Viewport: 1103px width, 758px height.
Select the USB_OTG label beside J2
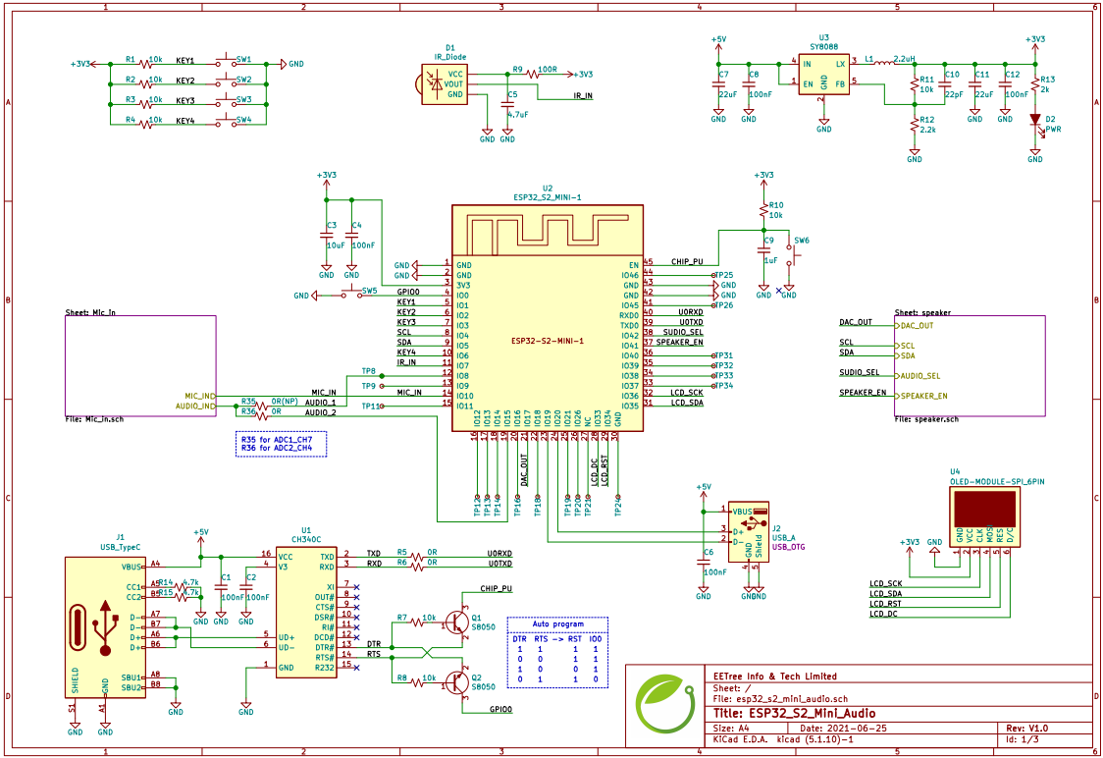click(x=789, y=547)
